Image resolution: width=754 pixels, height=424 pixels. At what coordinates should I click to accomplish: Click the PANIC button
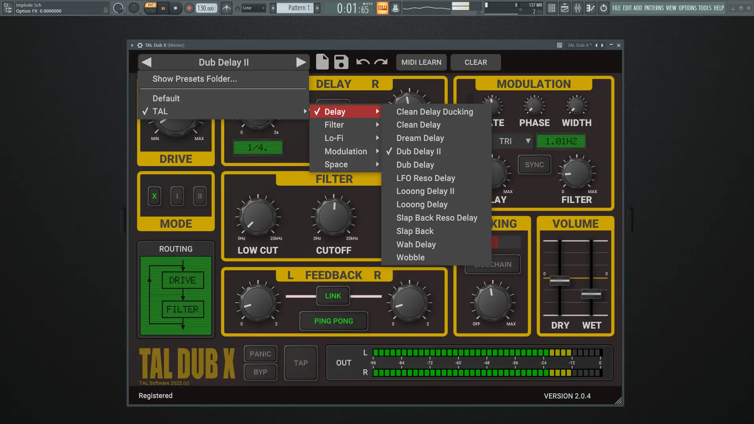[x=260, y=354]
